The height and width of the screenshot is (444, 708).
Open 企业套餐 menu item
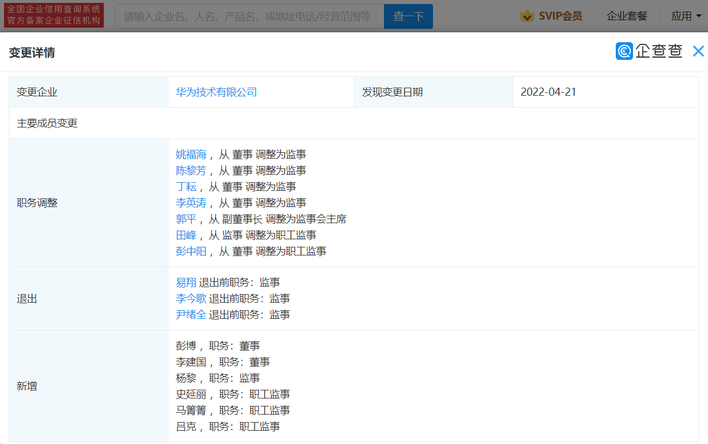627,16
